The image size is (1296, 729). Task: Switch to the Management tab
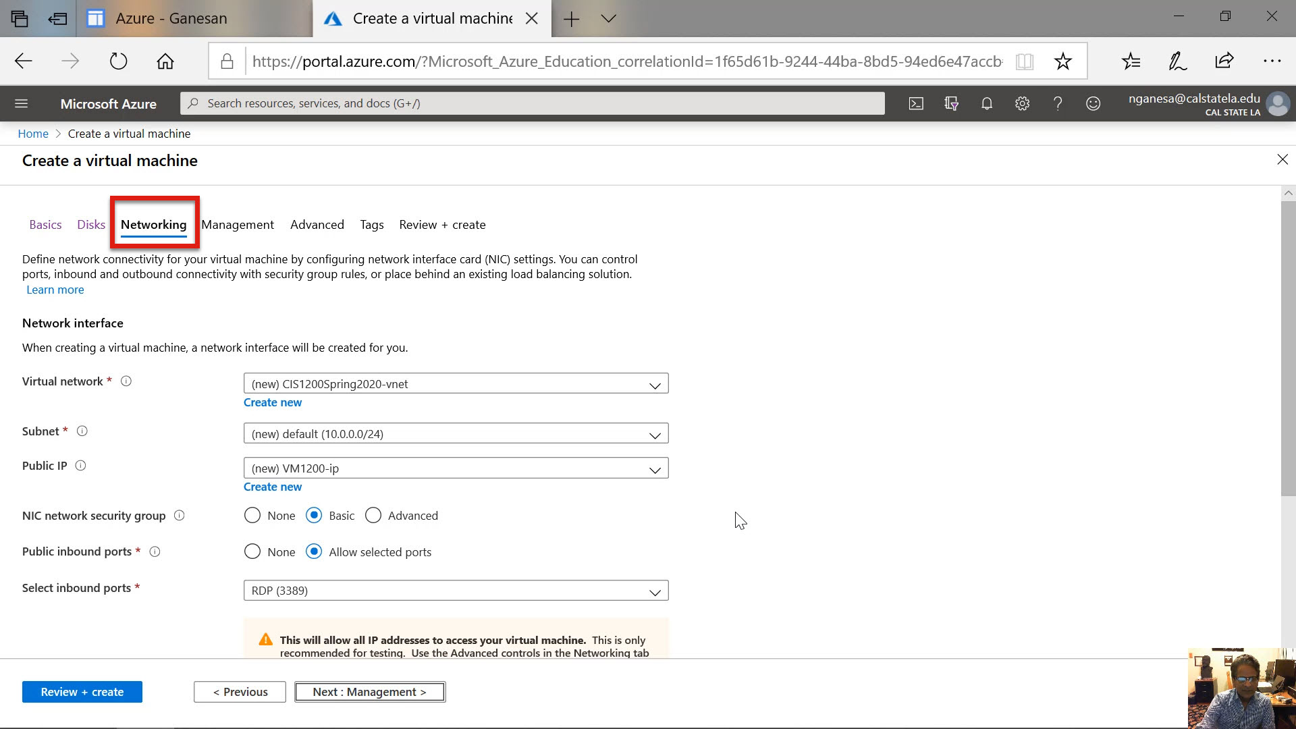click(x=238, y=225)
